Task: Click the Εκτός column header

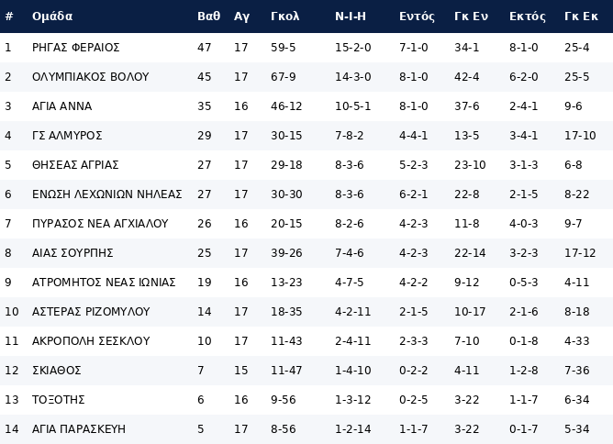Action: pos(527,17)
